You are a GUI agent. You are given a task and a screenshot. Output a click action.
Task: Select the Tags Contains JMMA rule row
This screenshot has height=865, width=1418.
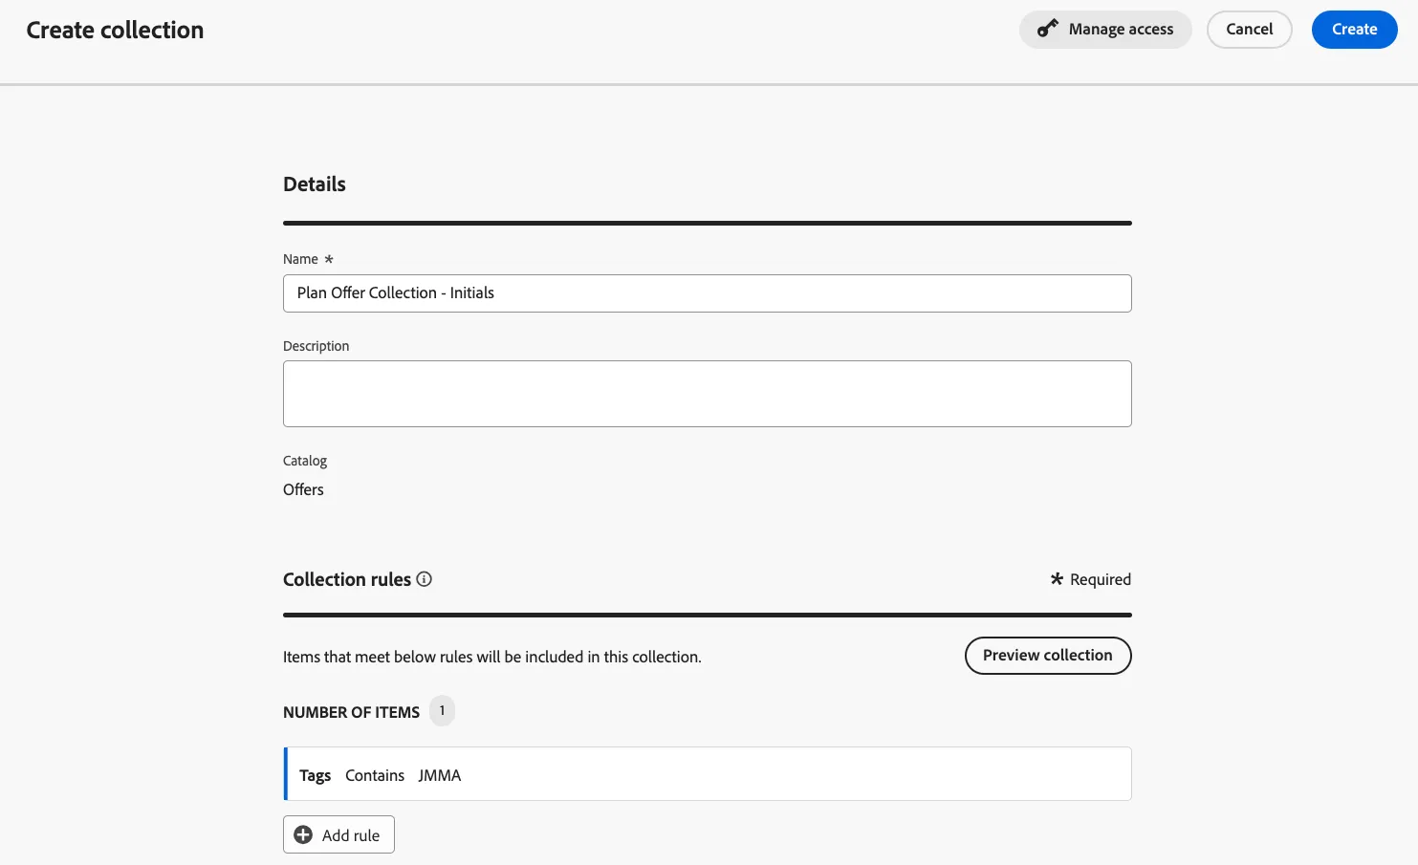coord(707,774)
